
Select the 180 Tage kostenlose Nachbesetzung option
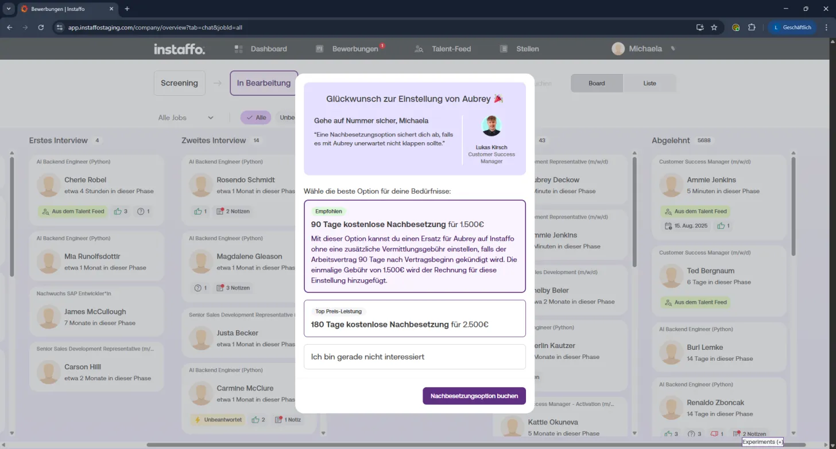(x=415, y=318)
